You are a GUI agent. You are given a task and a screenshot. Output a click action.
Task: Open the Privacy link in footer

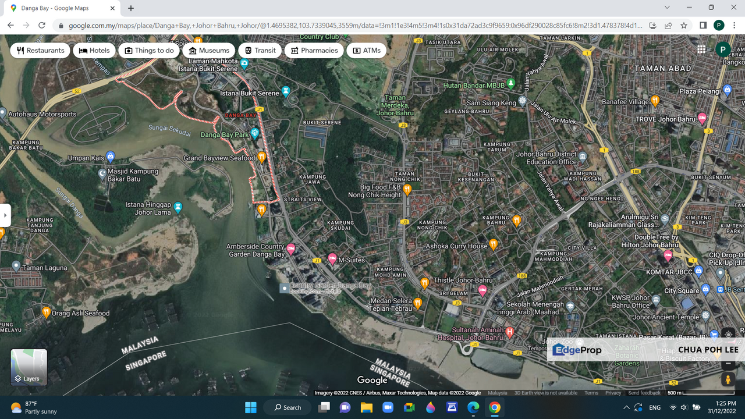click(613, 393)
